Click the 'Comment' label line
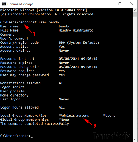 coord(7,35)
